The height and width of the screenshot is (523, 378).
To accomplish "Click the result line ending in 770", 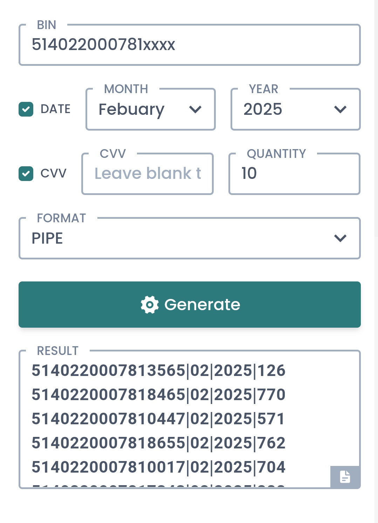I will (x=158, y=395).
